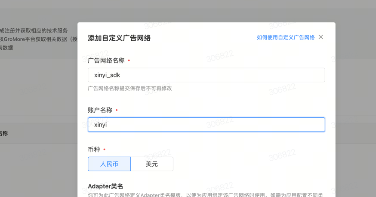Screen dimensions: 376x197
Task: Focus the 账户名称 field containing xinyi
Action: (206, 125)
